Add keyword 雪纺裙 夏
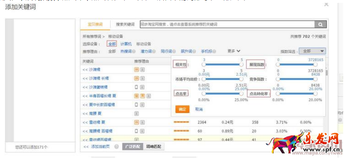 (94, 122)
